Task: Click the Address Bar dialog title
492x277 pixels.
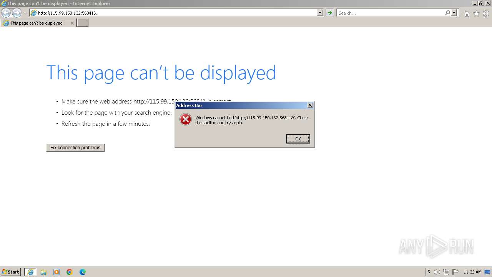Action: coord(189,105)
